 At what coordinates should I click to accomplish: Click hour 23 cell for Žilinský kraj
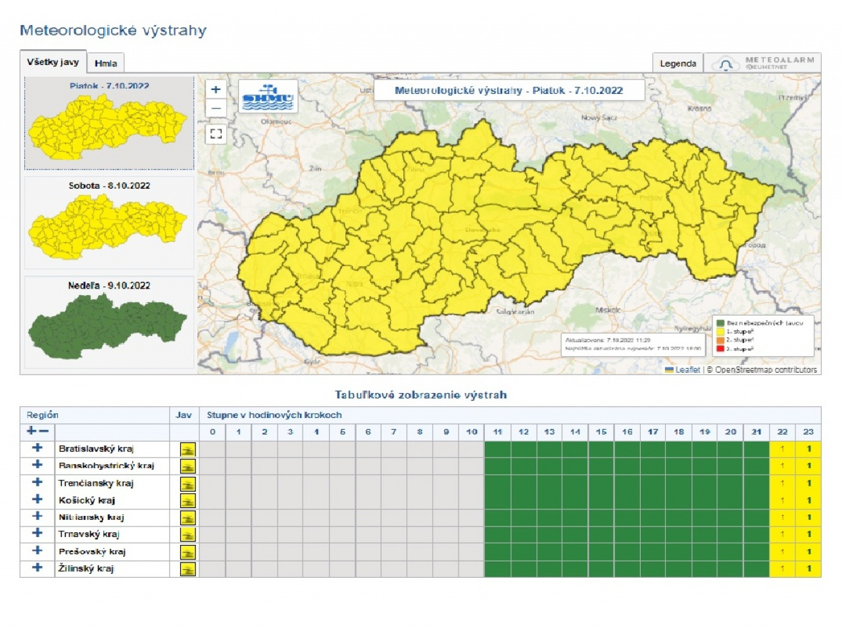[808, 569]
